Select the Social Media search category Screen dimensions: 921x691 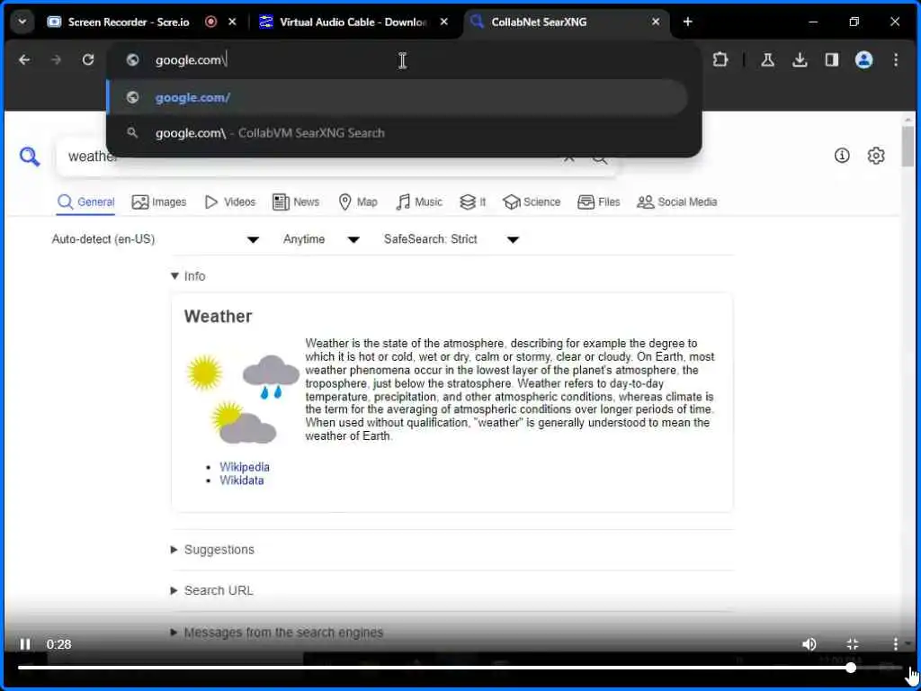tap(676, 202)
